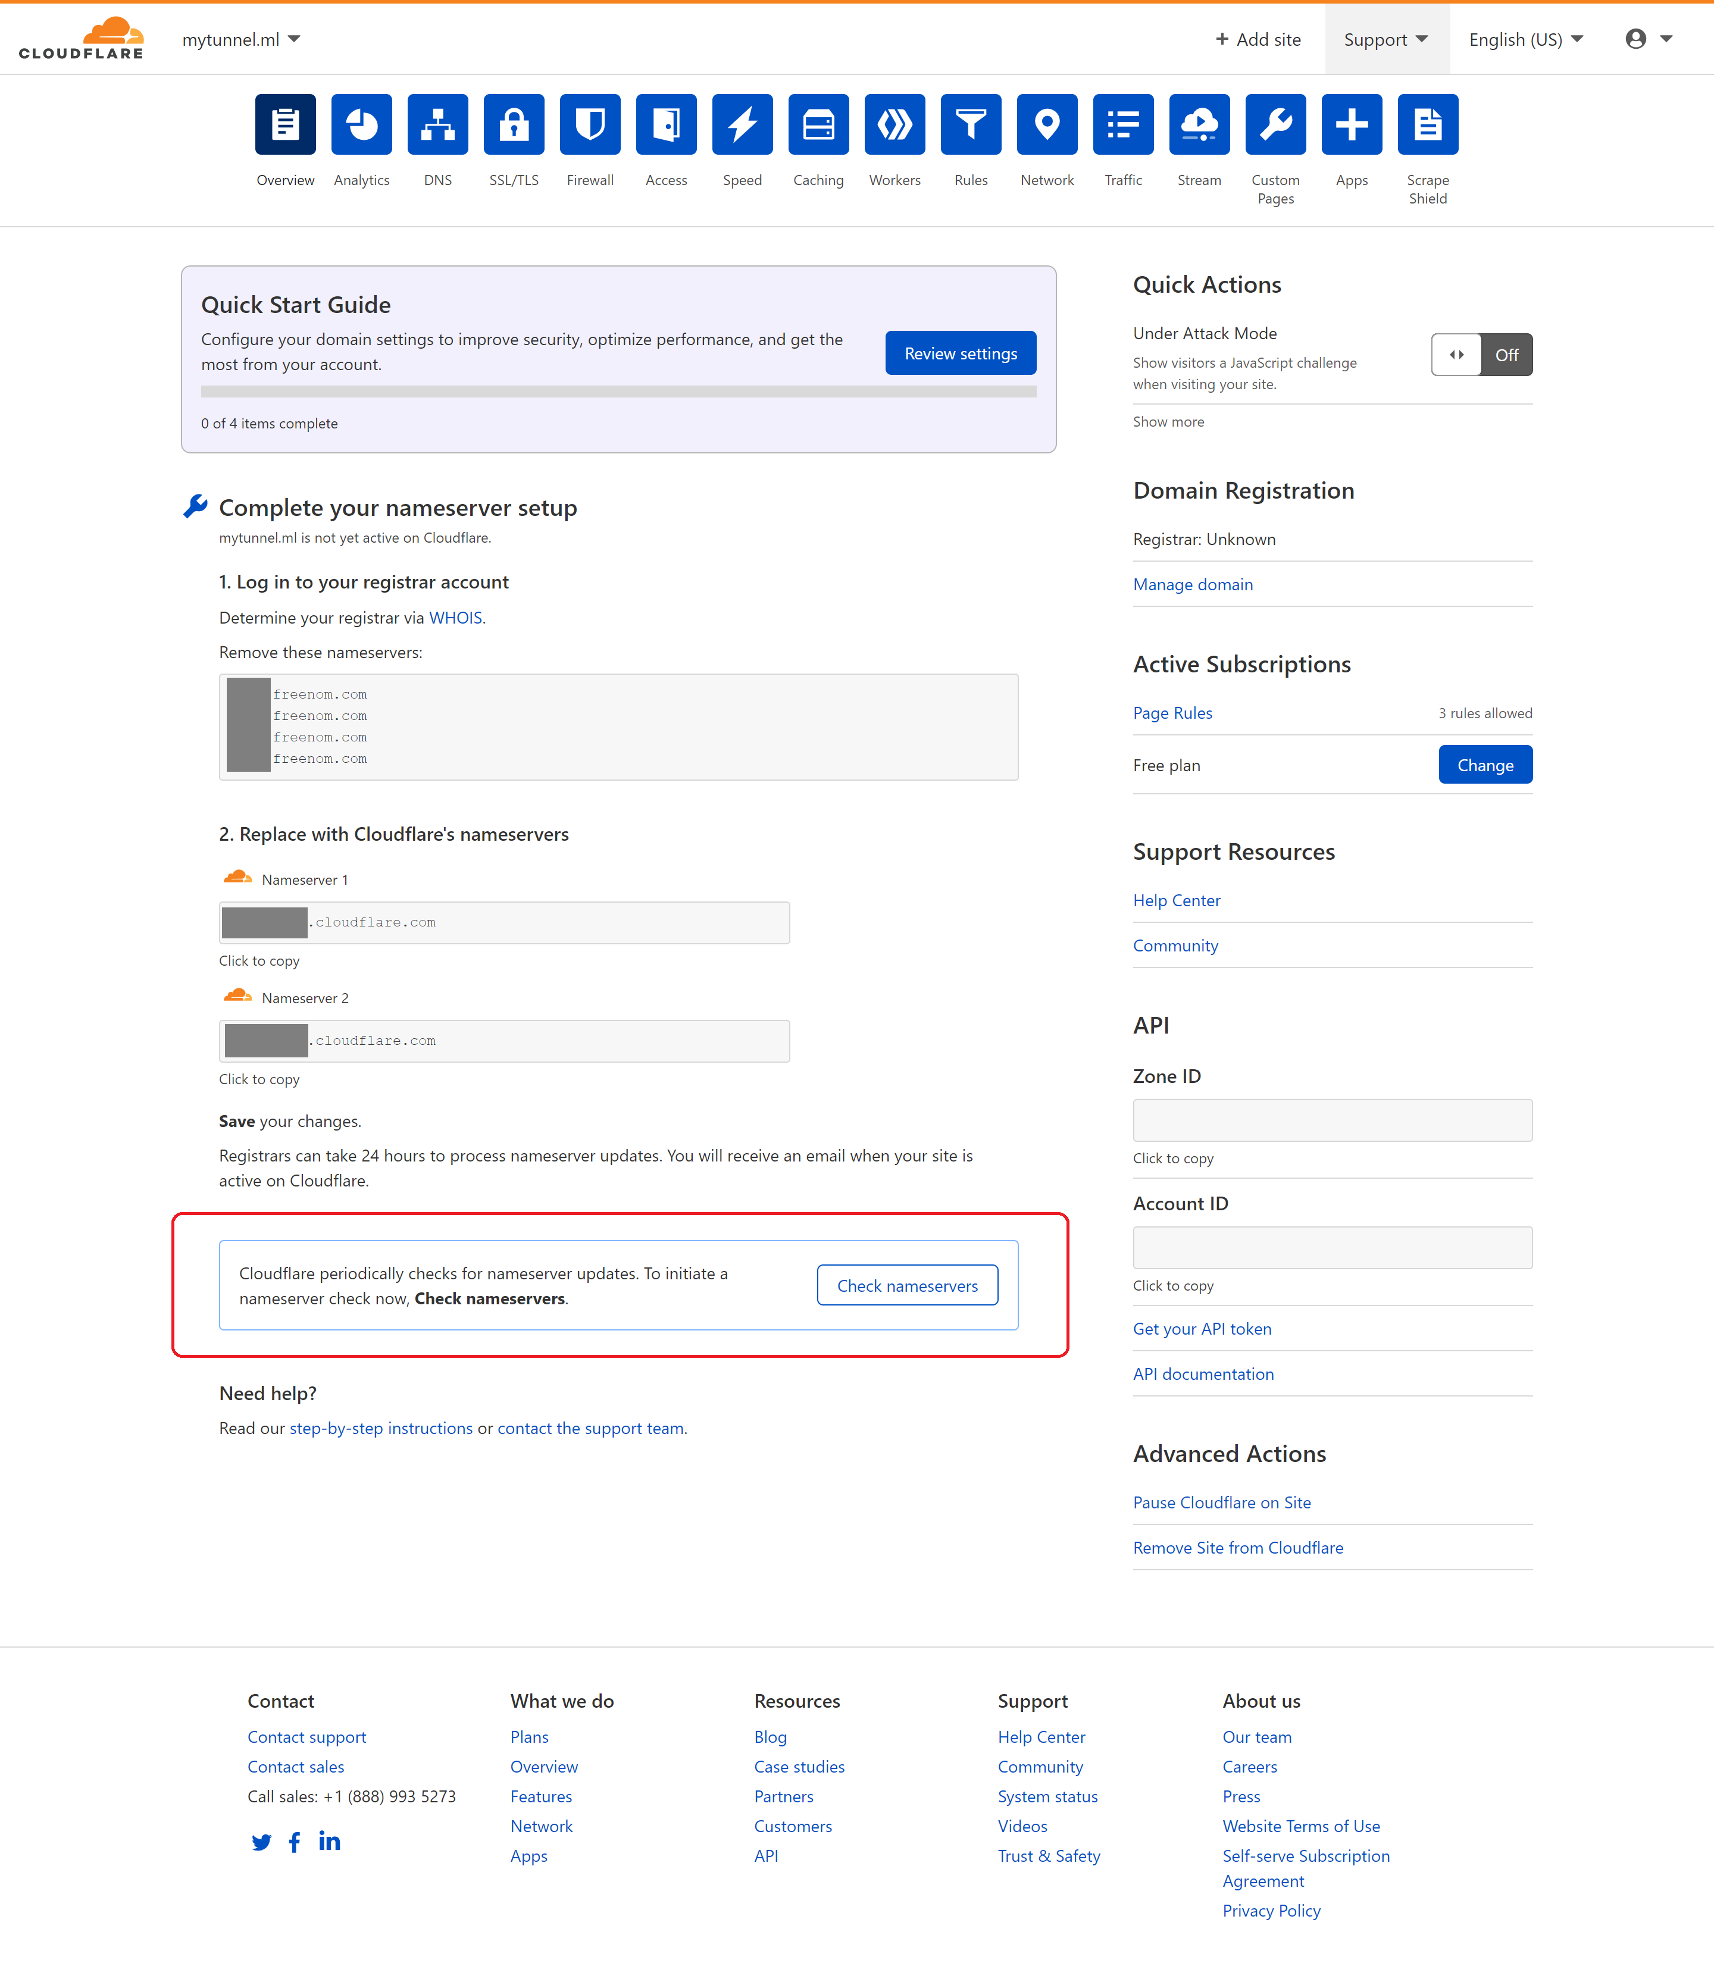Open Our team footer link
1714x1985 pixels.
click(x=1257, y=1737)
